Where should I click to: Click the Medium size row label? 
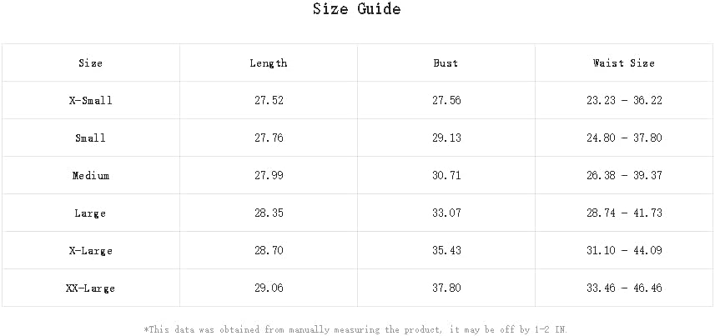pos(90,176)
